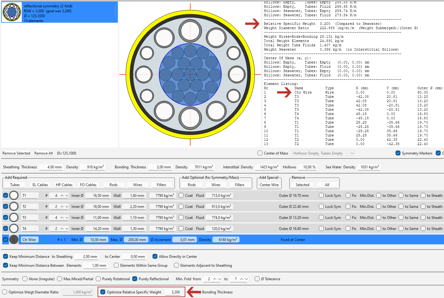Enable the Center of Mass checkbox
Image resolution: width=444 pixels, height=298 pixels.
pyautogui.click(x=260, y=153)
